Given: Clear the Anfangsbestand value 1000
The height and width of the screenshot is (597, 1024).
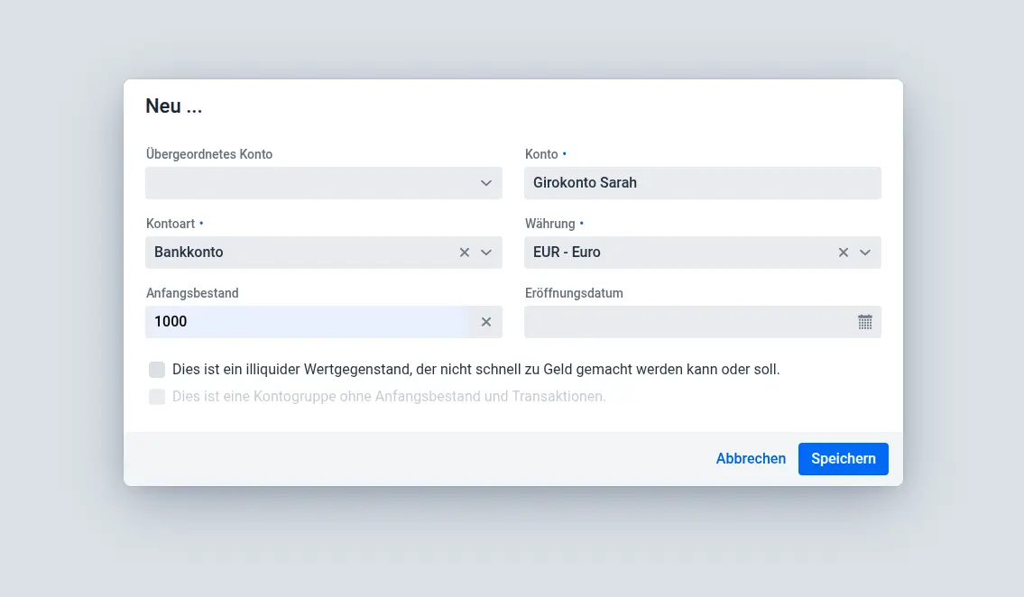Looking at the screenshot, I should coord(486,322).
